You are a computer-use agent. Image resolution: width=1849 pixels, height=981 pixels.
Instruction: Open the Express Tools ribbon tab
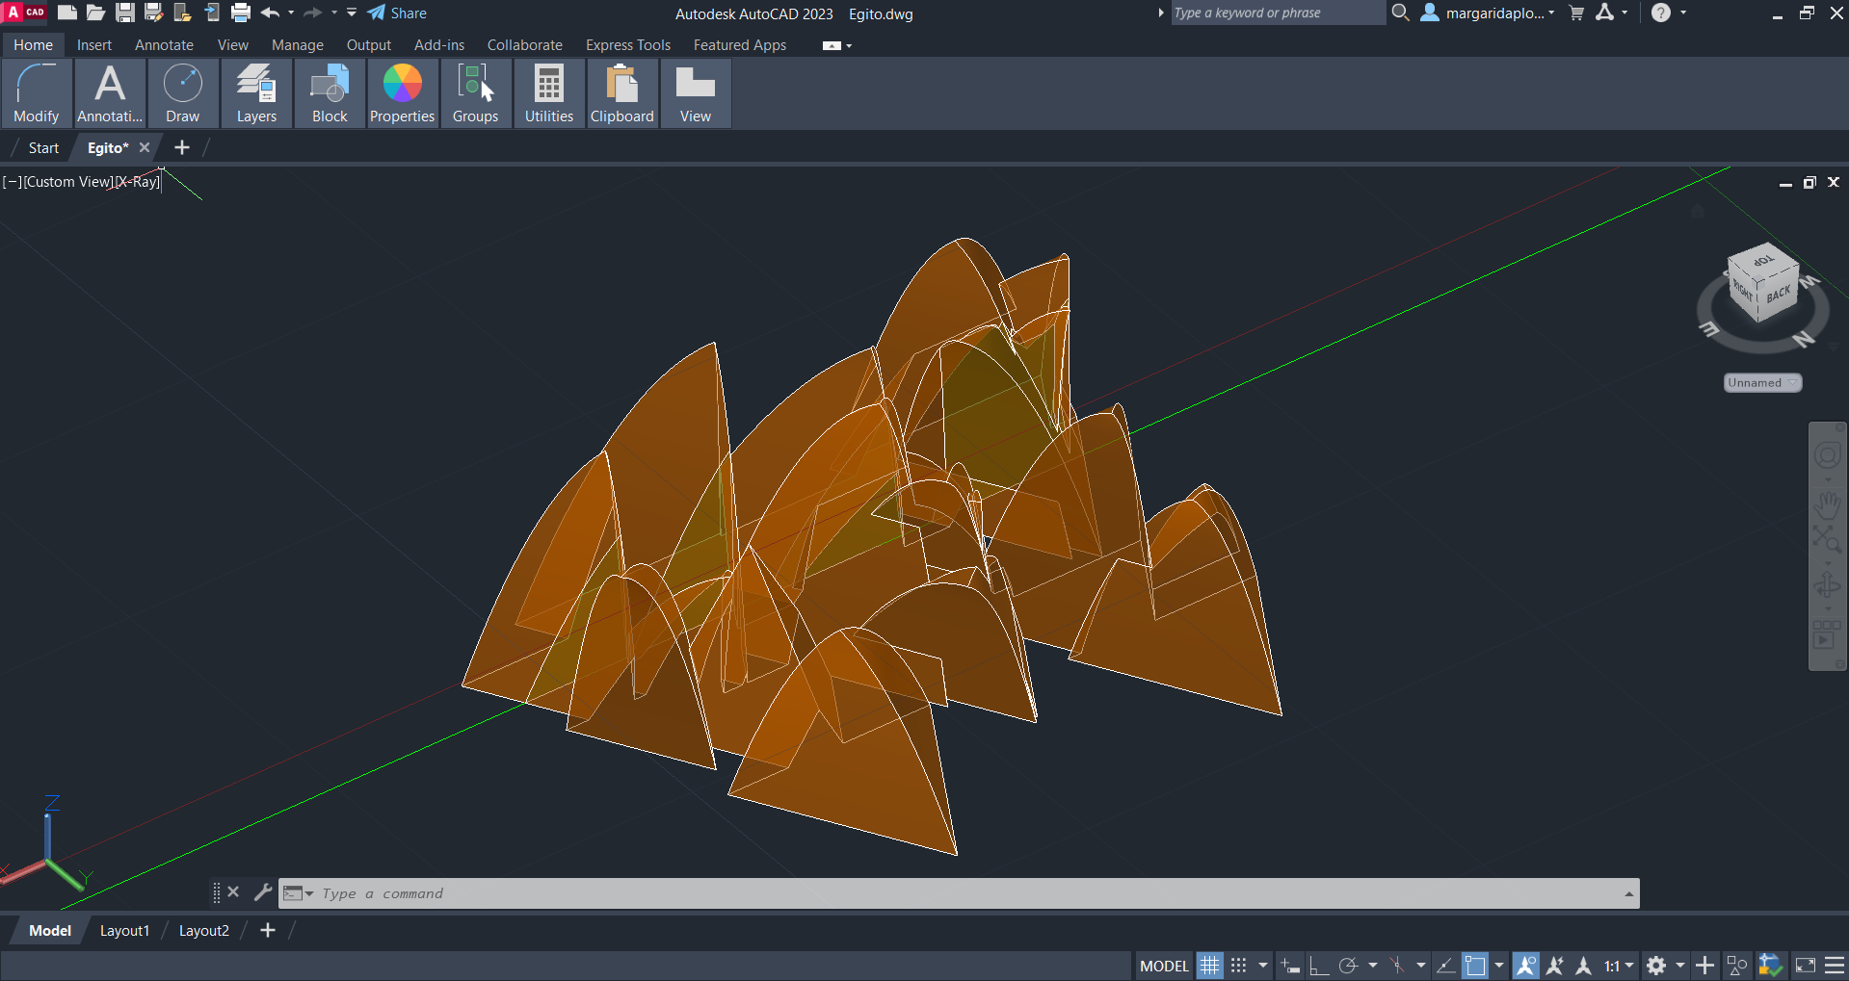coord(627,45)
